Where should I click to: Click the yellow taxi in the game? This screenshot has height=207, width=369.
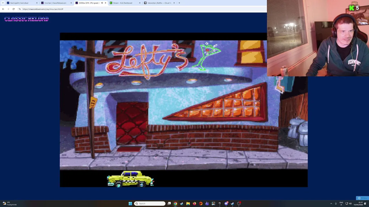click(130, 179)
